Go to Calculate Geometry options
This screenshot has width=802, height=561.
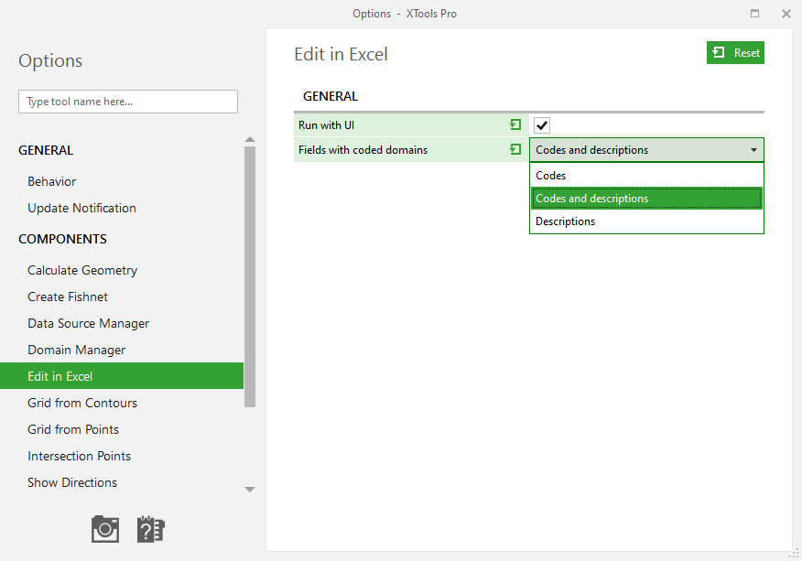point(82,270)
